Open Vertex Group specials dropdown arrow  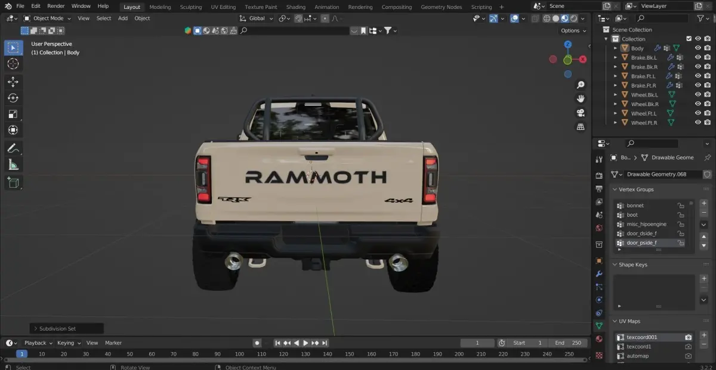point(703,224)
